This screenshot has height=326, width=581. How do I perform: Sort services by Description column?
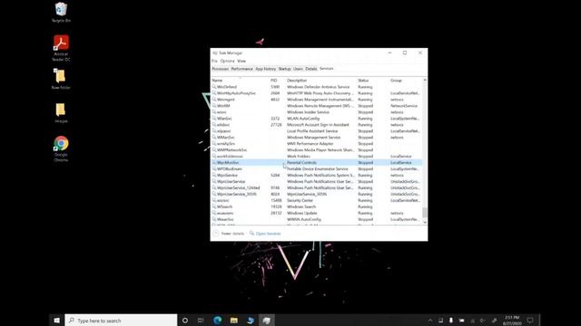(320, 81)
